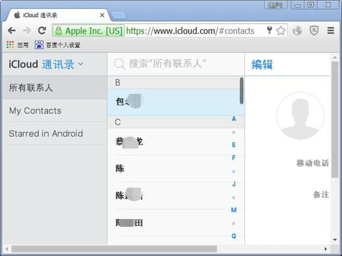
Task: Click the horizontal scrollbar thumb
Action: click(x=114, y=249)
